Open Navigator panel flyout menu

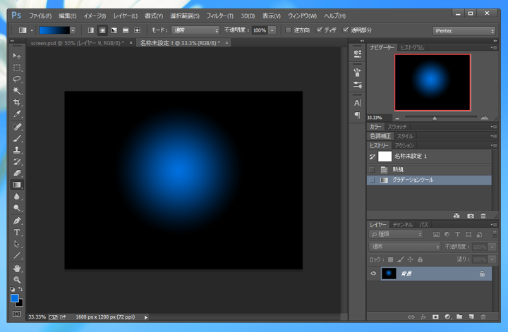coord(494,47)
